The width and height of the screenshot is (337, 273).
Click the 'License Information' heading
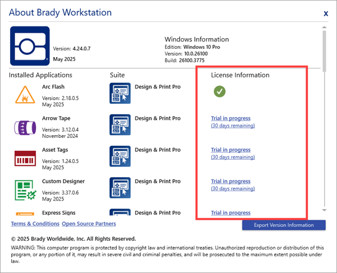(x=240, y=75)
